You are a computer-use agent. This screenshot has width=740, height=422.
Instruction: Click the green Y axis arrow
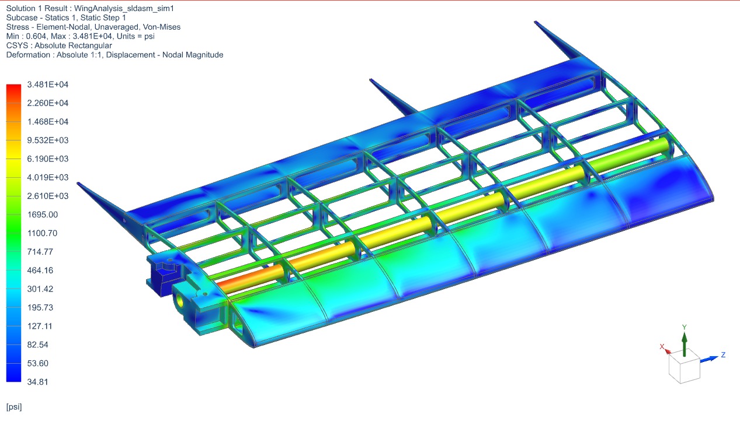pyautogui.click(x=685, y=343)
